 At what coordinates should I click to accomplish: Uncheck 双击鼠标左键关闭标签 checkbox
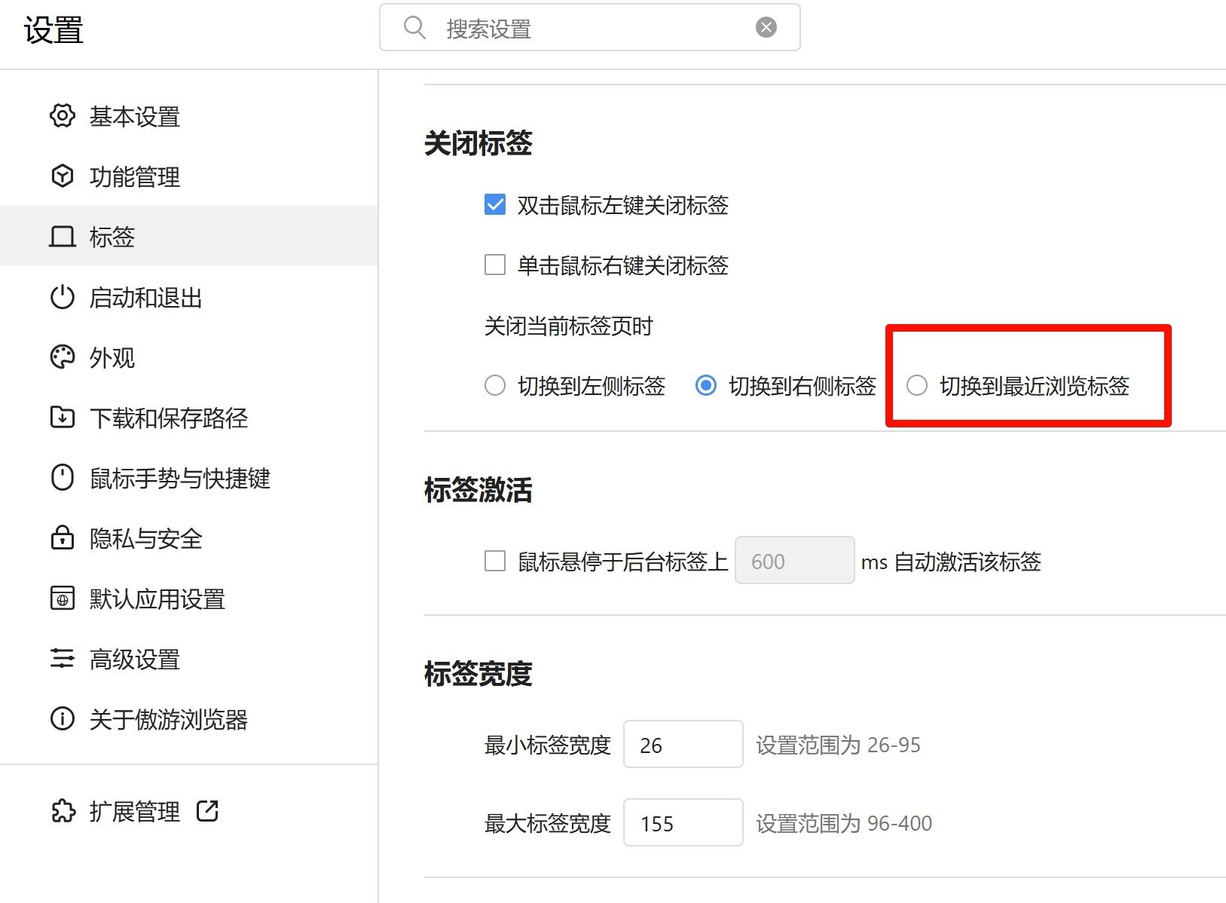tap(495, 205)
